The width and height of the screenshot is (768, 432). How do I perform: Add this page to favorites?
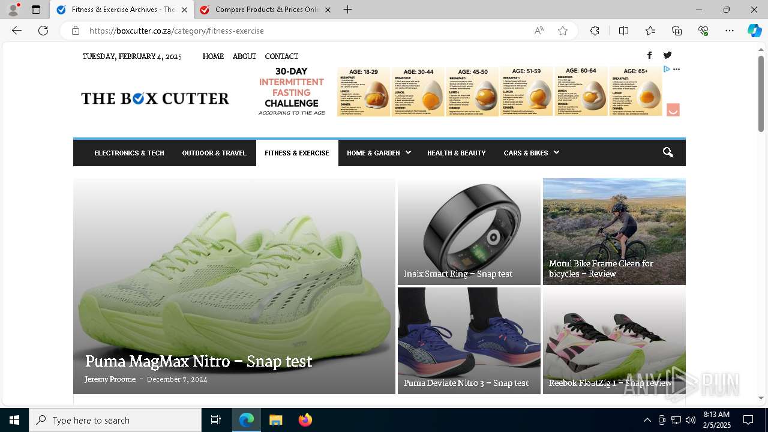(x=563, y=31)
